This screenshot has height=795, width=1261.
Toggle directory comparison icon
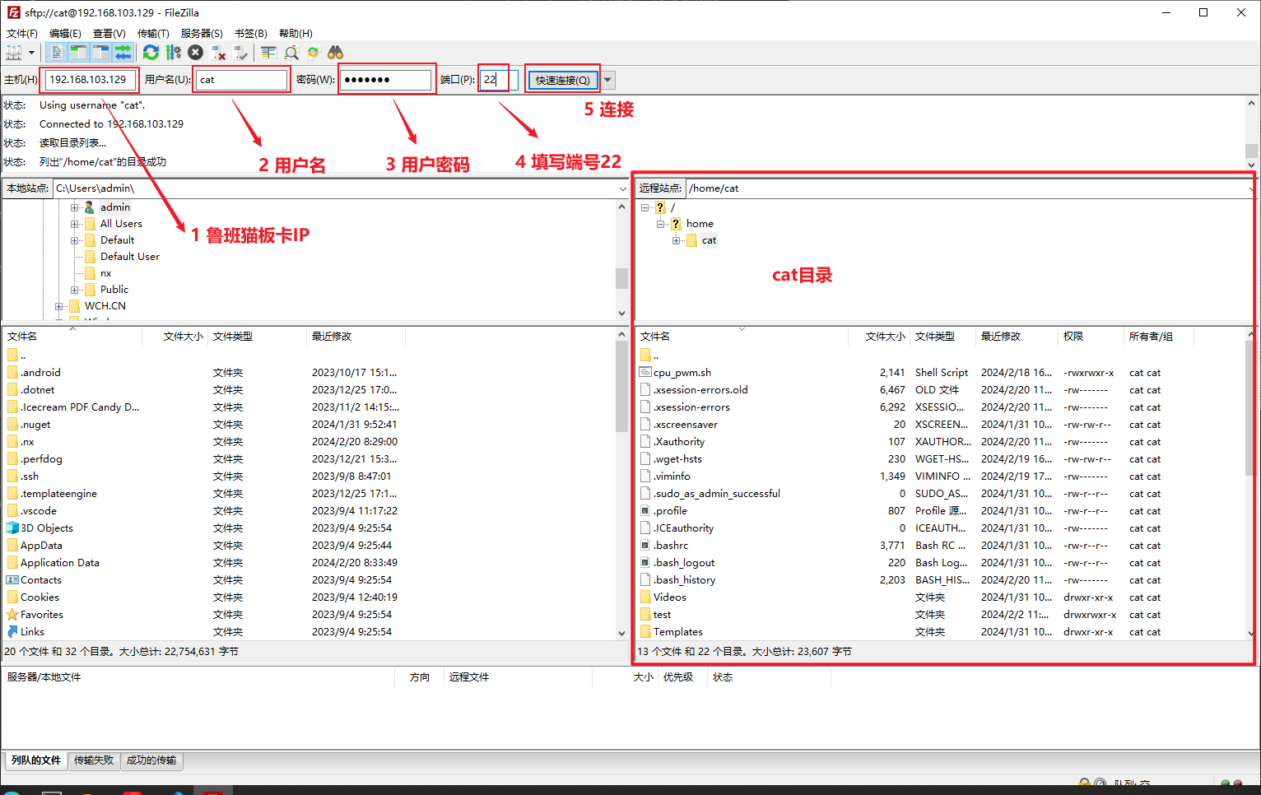pyautogui.click(x=291, y=53)
